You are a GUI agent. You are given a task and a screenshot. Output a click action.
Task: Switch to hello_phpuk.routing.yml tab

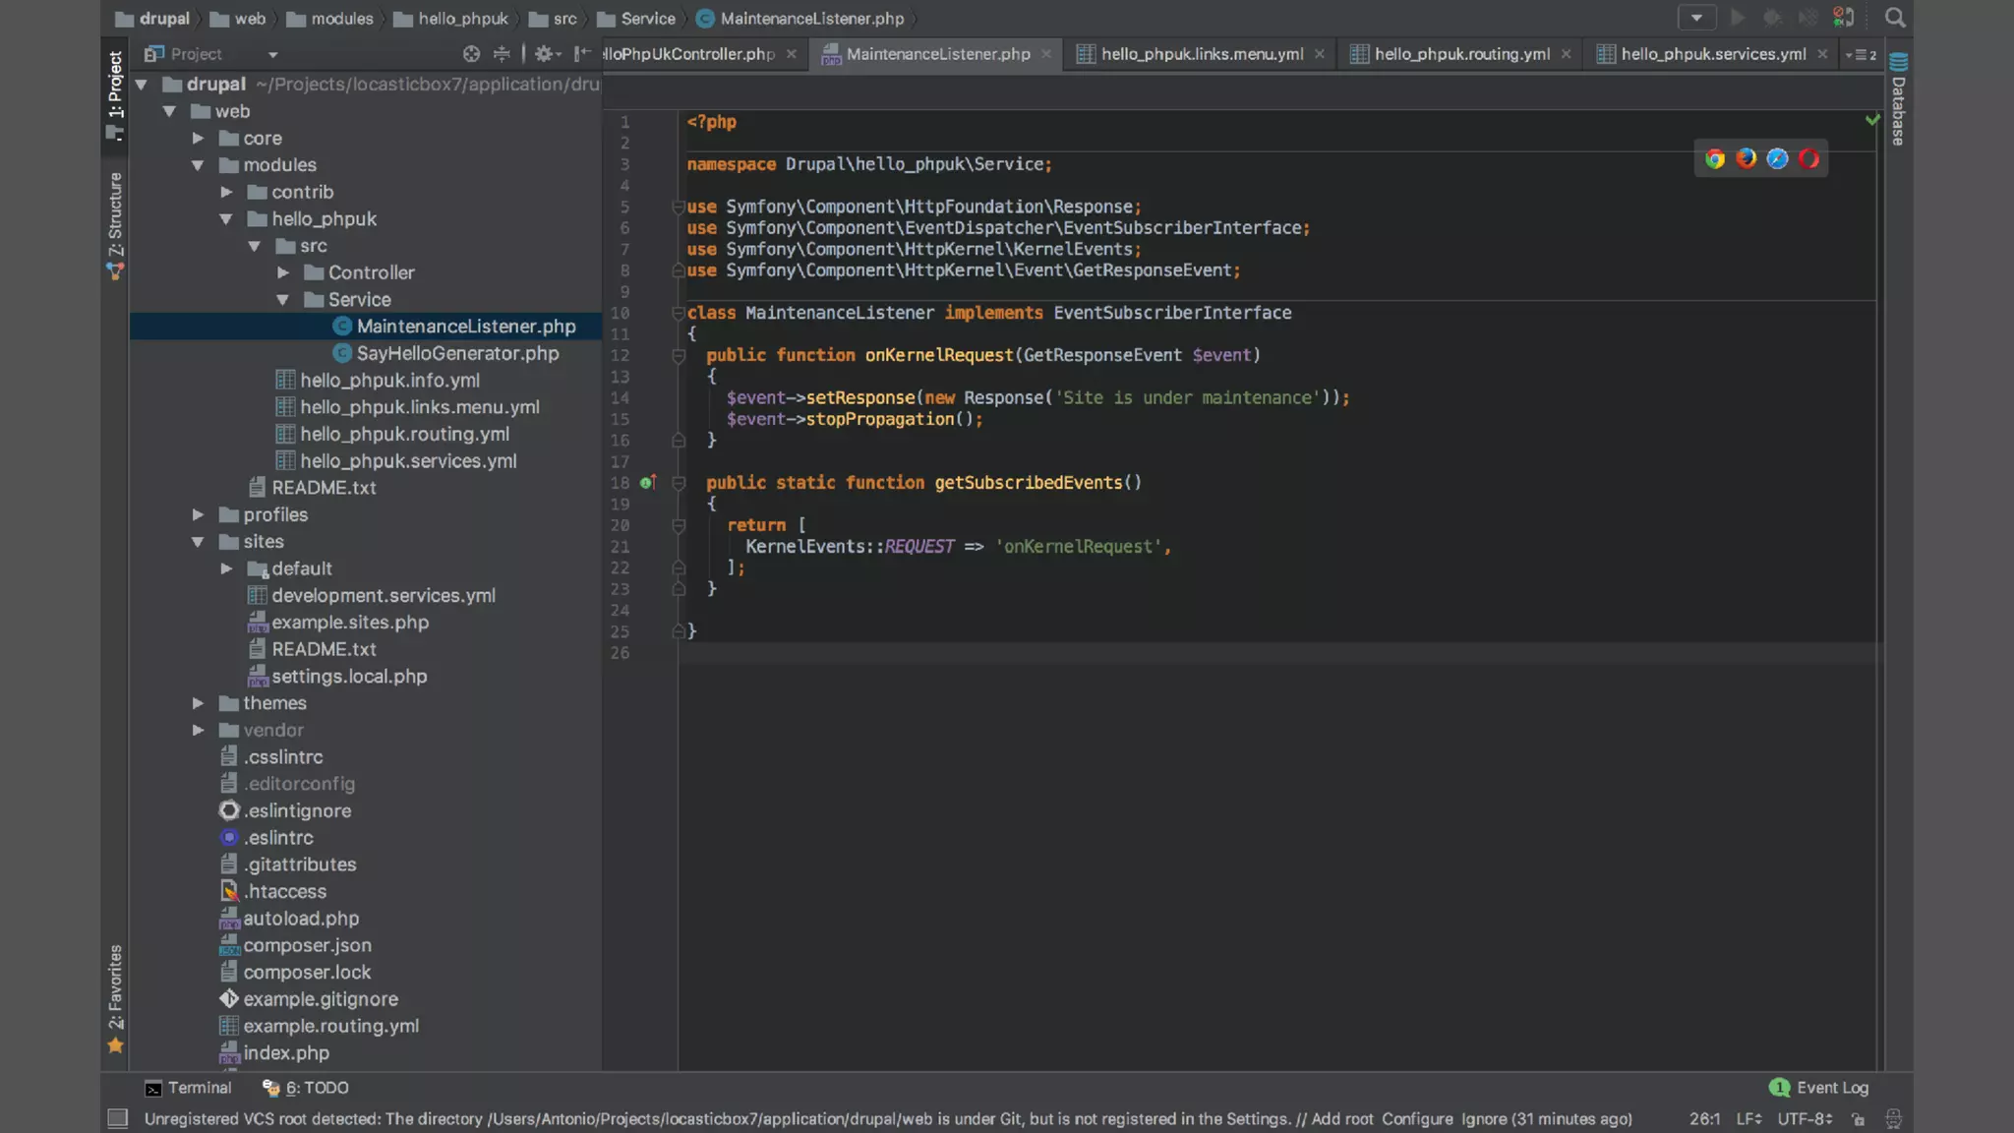click(1461, 54)
